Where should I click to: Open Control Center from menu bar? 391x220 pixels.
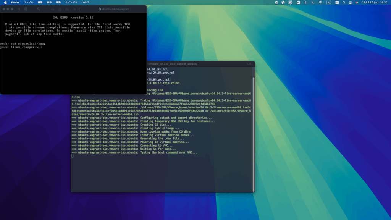point(351,2)
